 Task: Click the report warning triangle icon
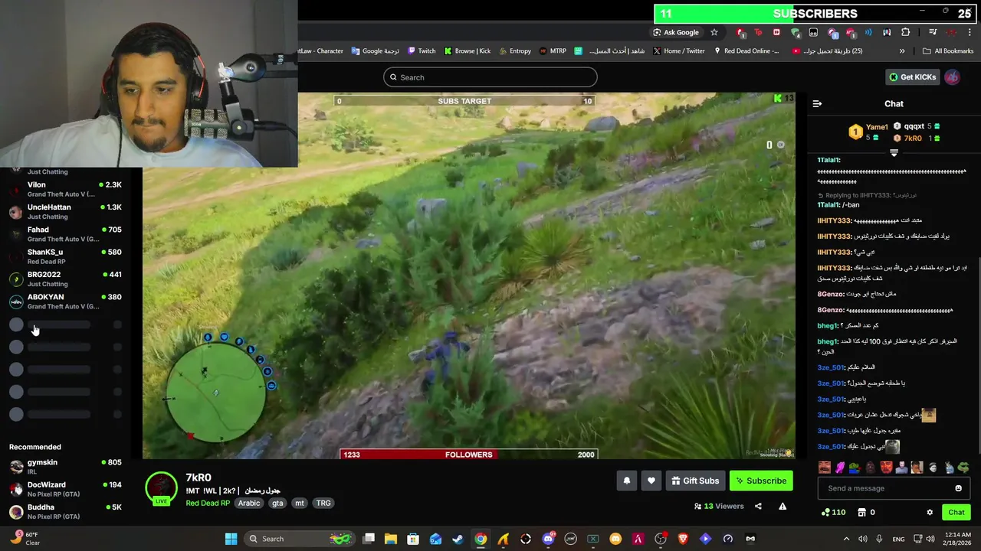tap(783, 506)
